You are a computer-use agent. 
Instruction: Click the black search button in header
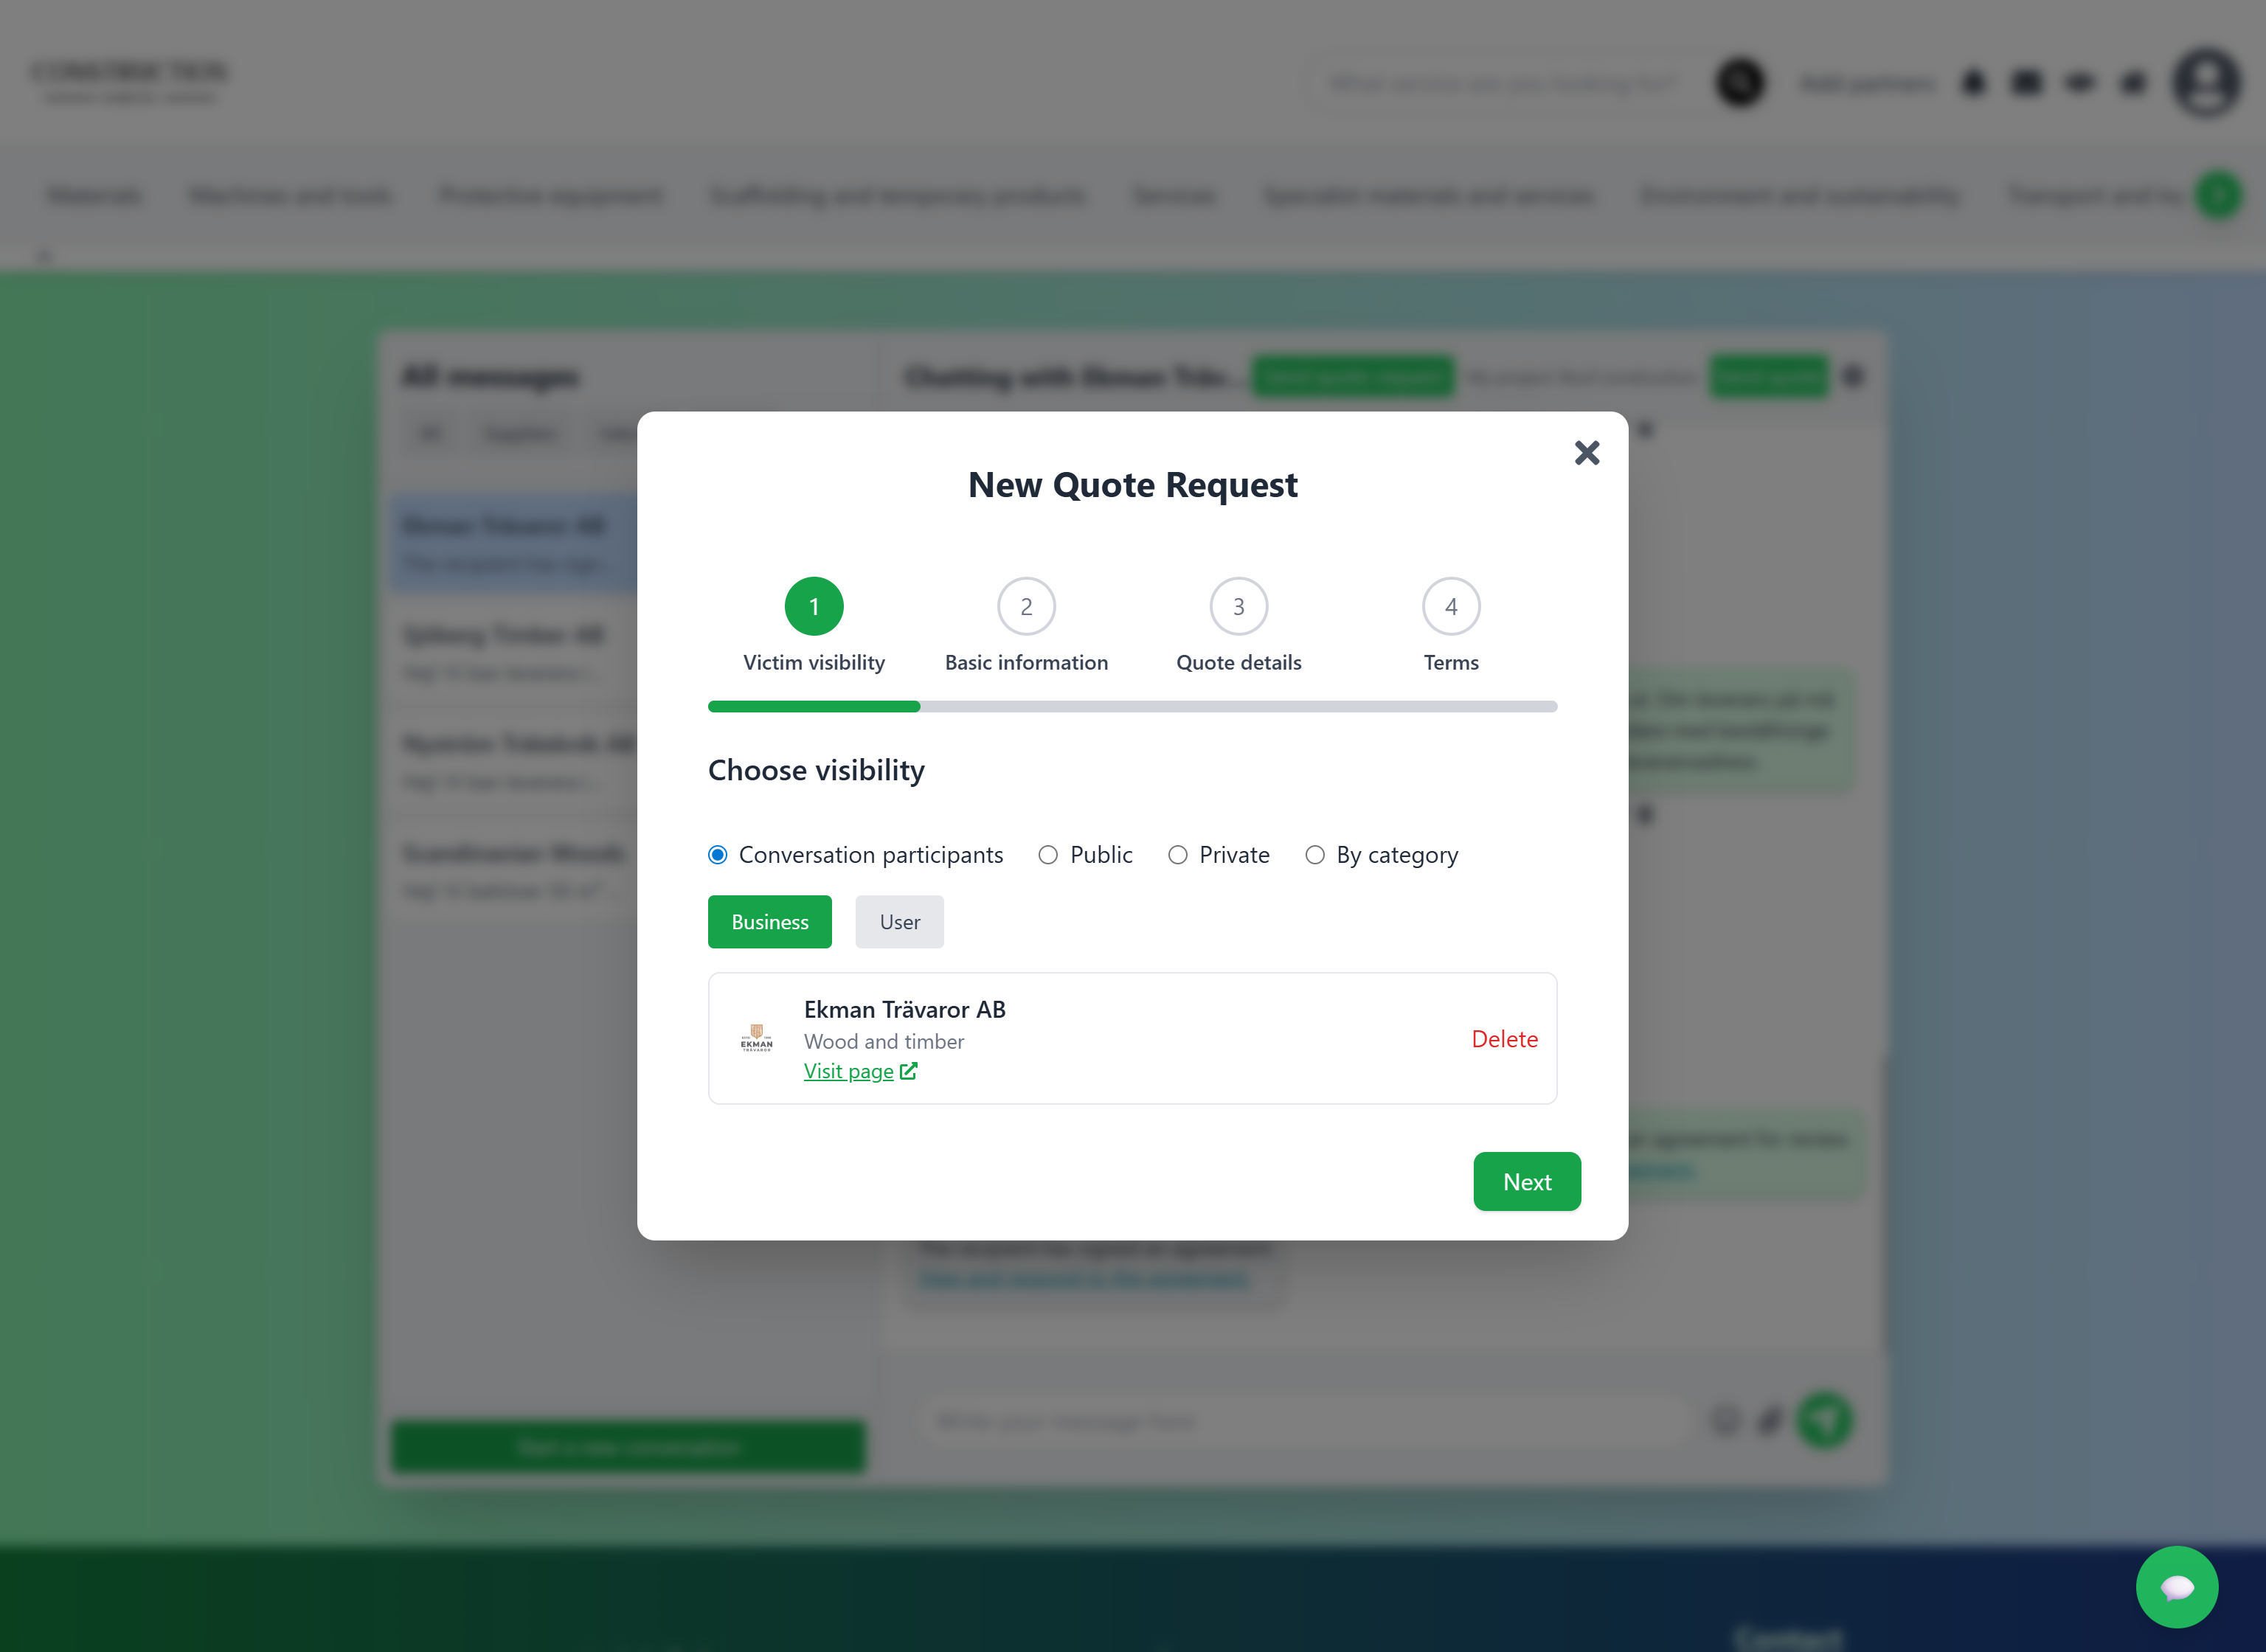[x=1740, y=83]
